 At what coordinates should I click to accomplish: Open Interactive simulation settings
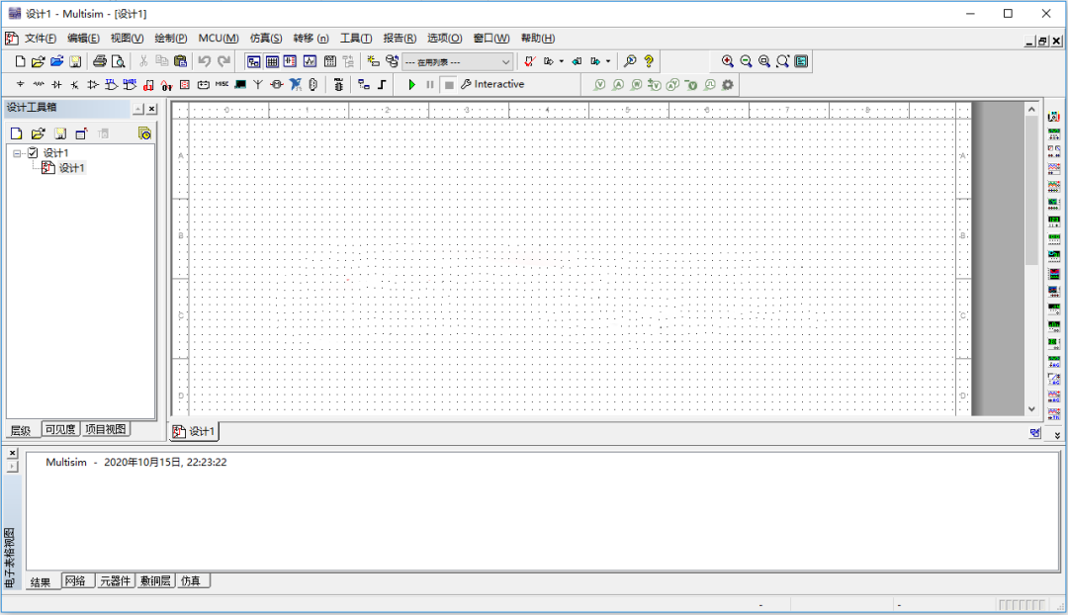click(x=492, y=84)
